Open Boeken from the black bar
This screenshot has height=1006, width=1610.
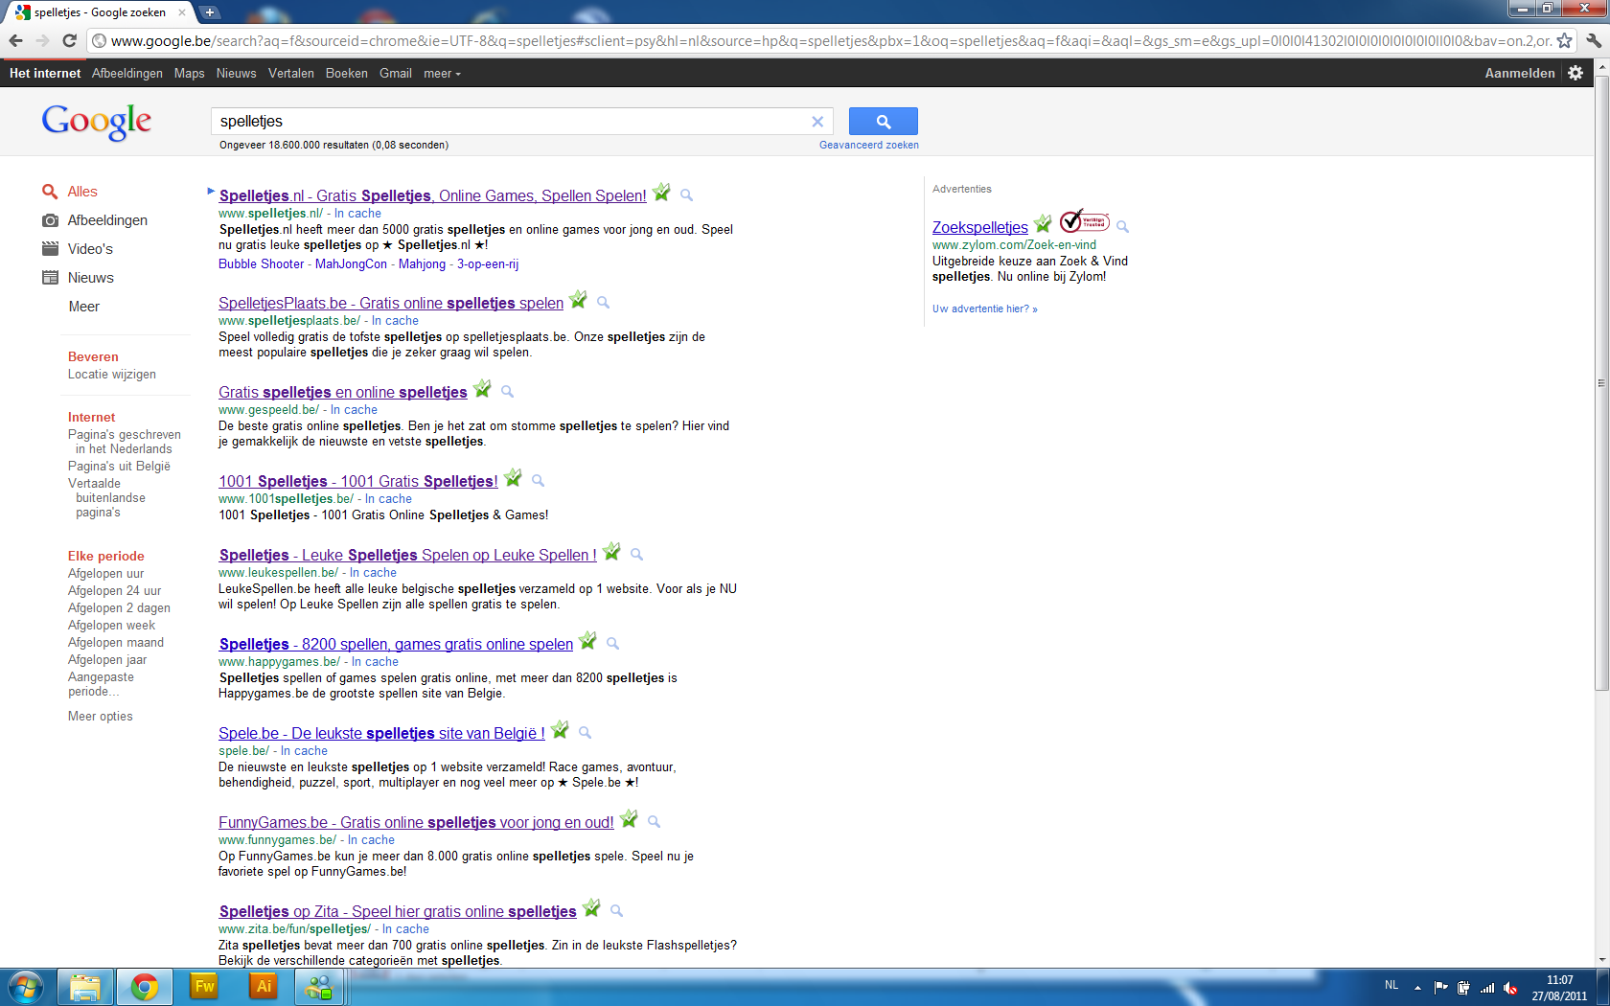(347, 73)
